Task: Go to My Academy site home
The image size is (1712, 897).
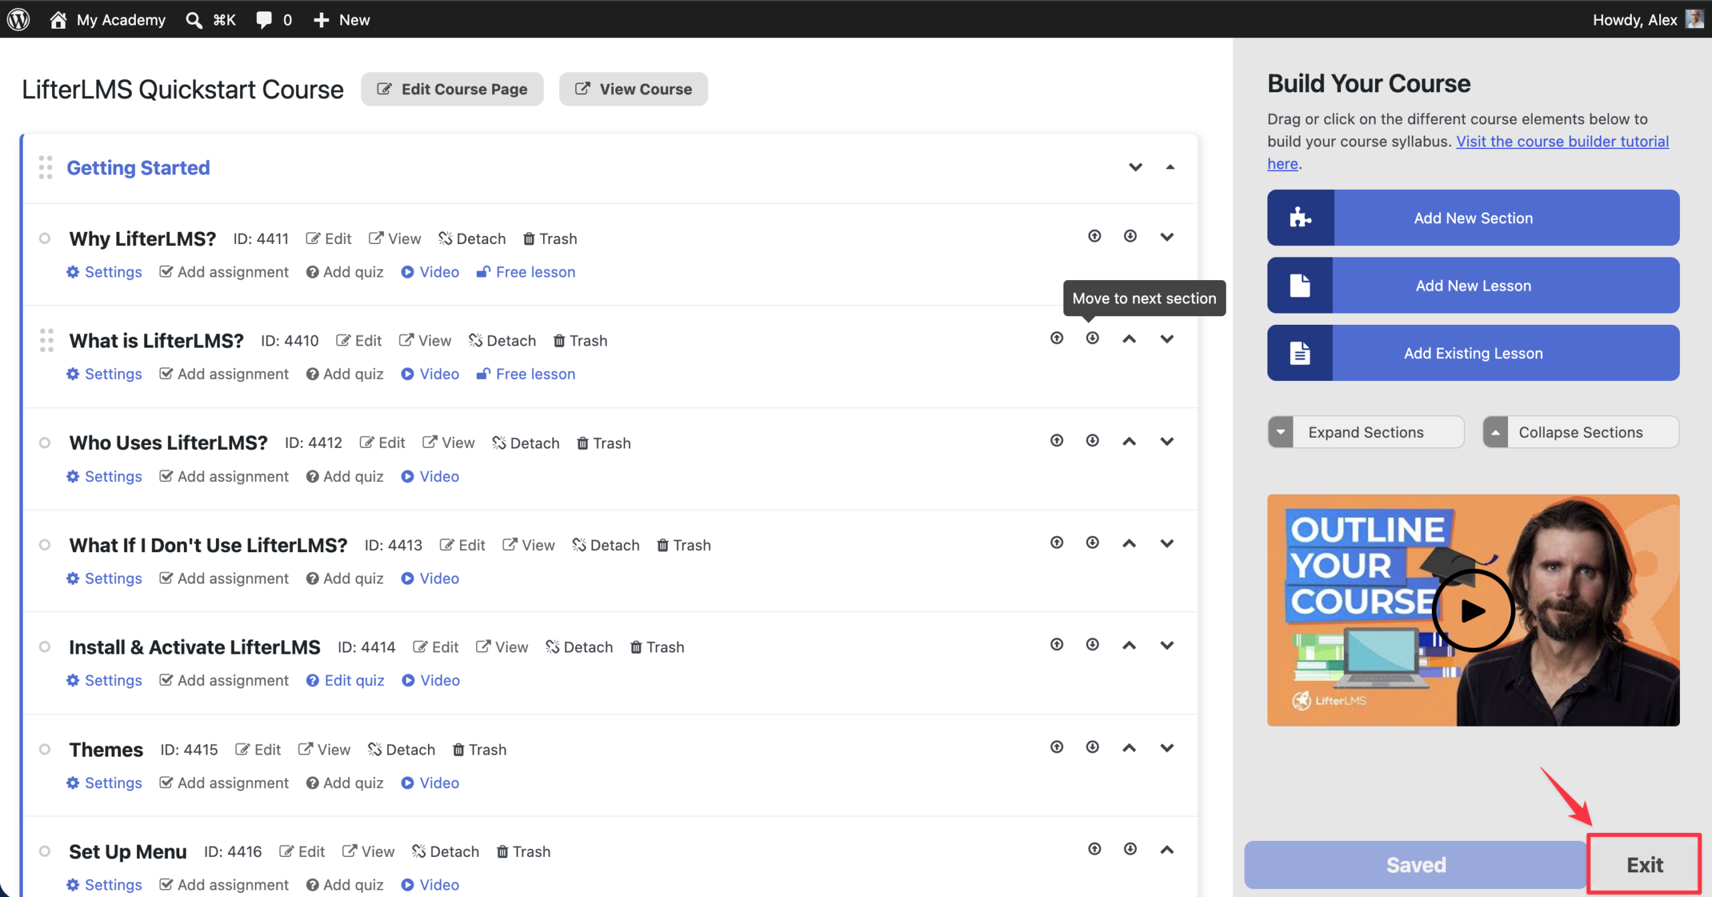Action: [x=108, y=19]
